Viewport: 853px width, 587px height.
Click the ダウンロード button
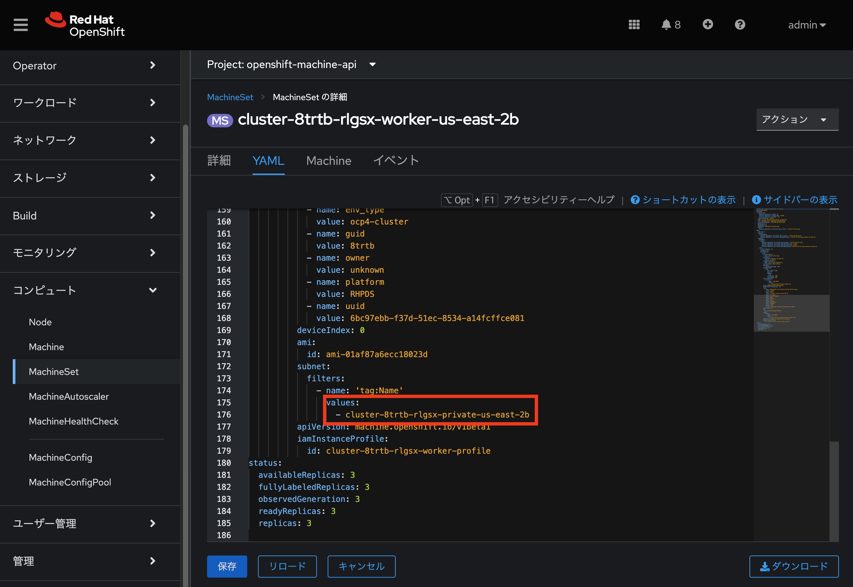point(794,566)
